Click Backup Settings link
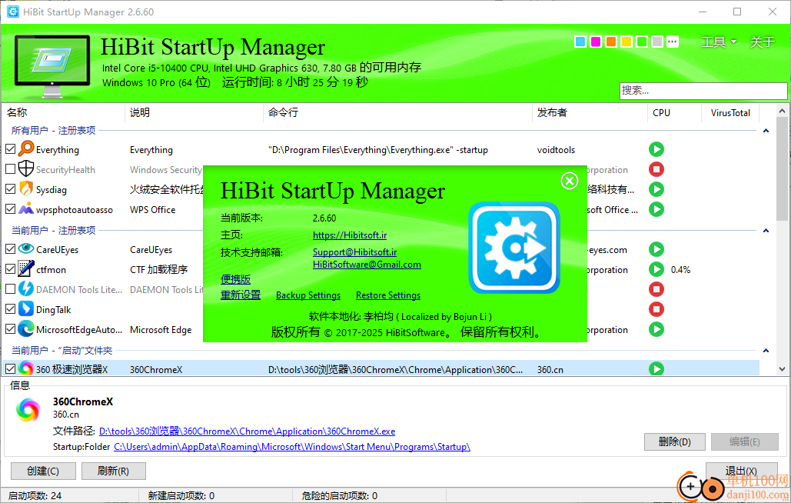This screenshot has height=503, width=791. 308,295
